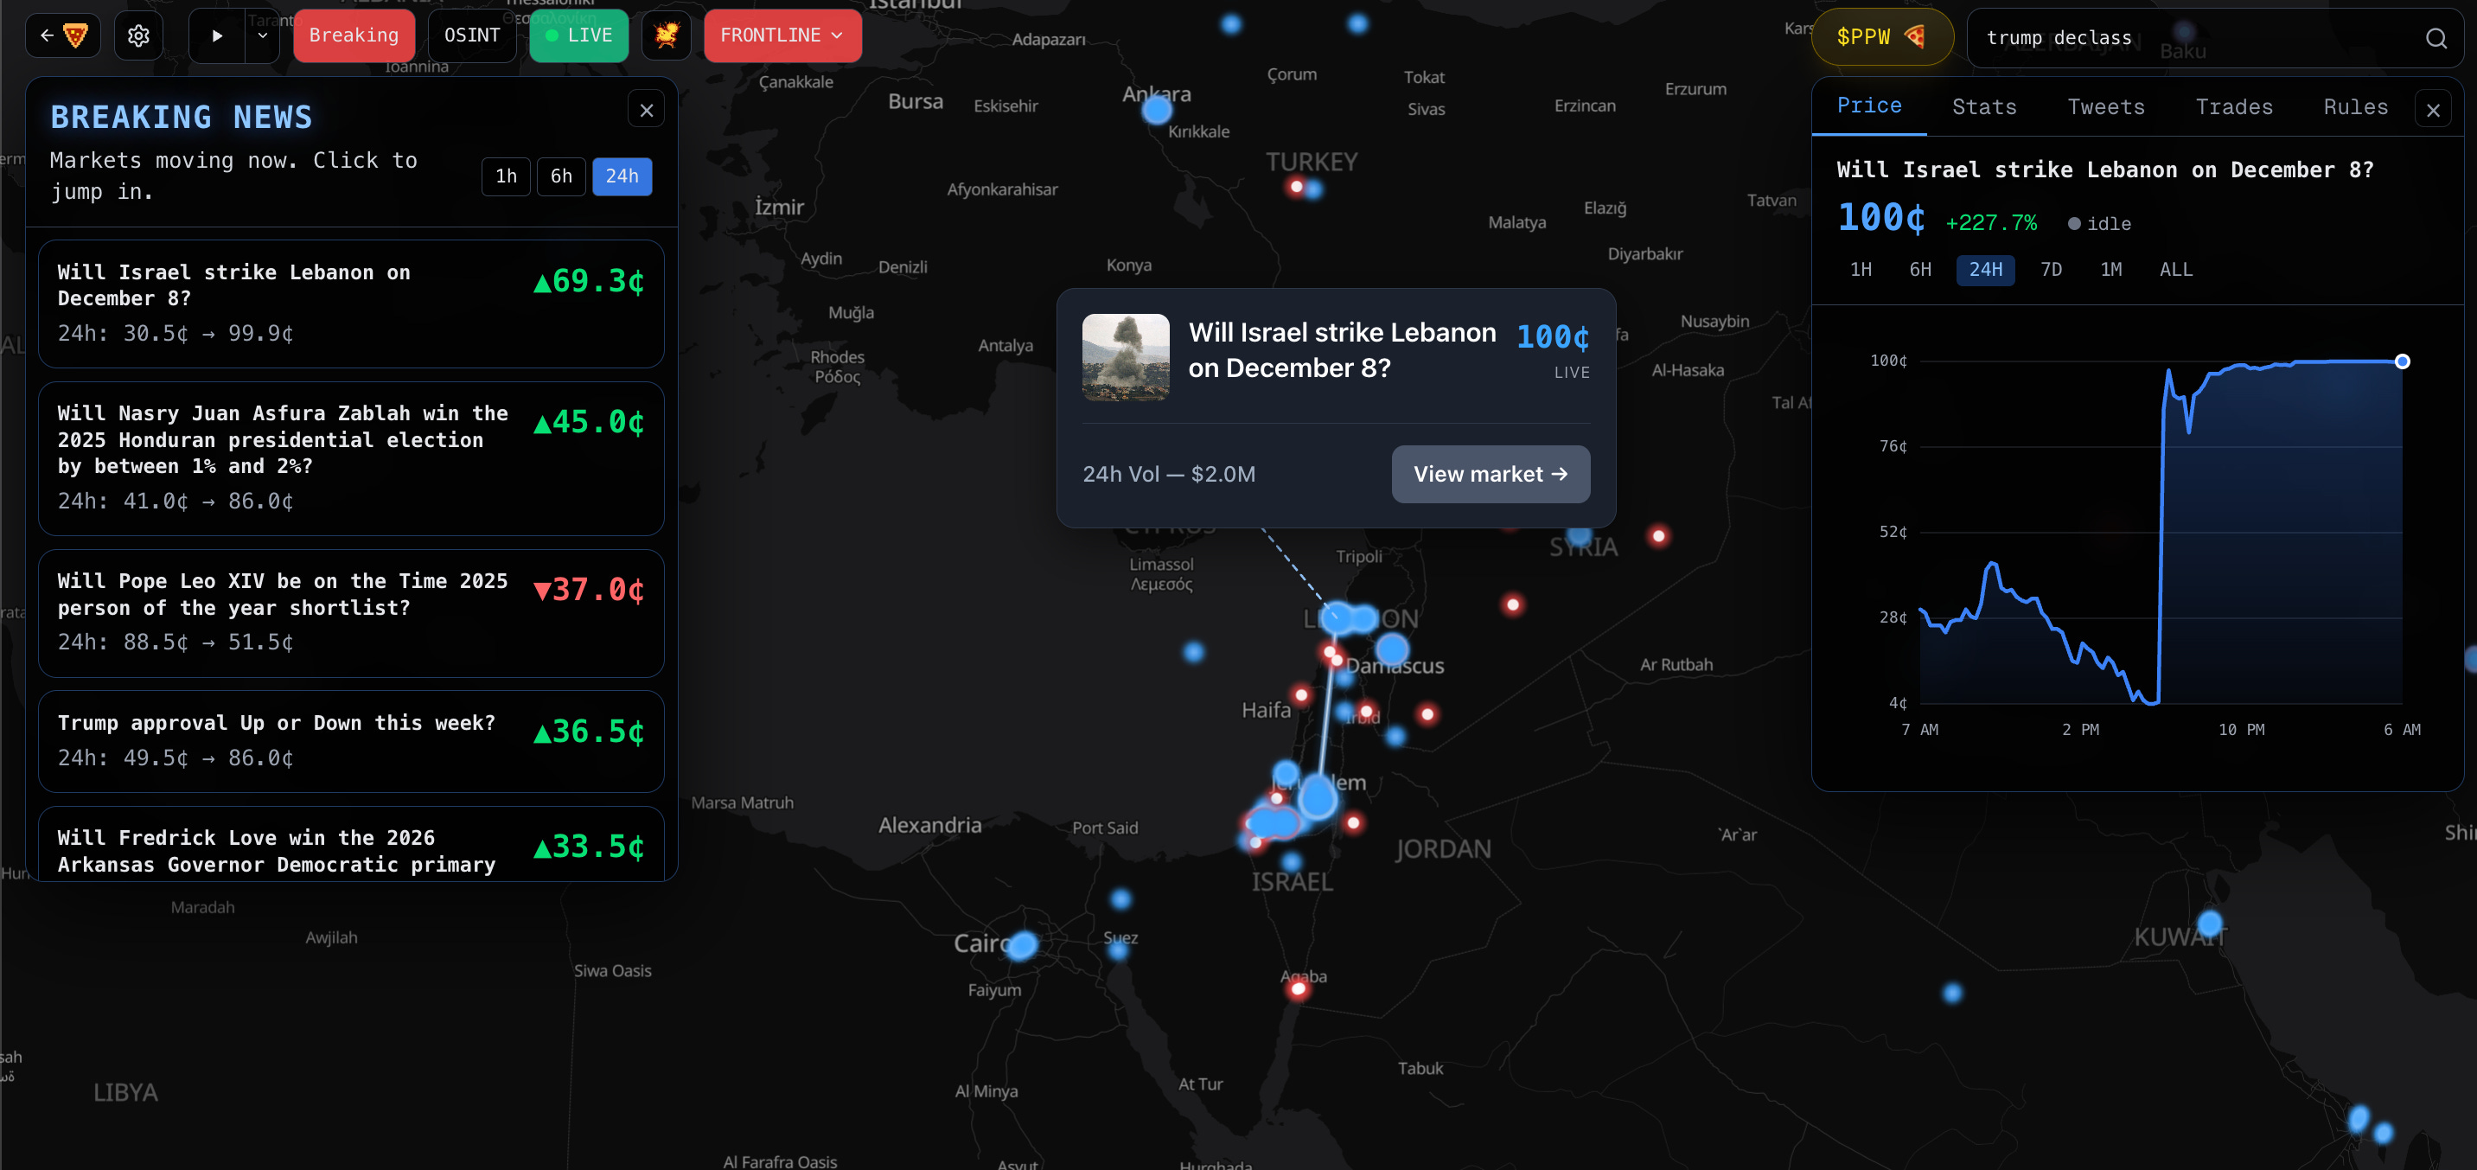Expand the dropdown arrow next to play
The width and height of the screenshot is (2477, 1170).
(x=263, y=36)
